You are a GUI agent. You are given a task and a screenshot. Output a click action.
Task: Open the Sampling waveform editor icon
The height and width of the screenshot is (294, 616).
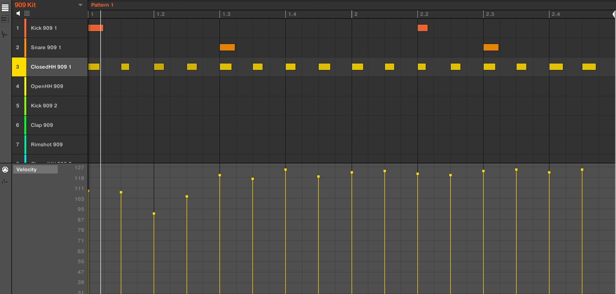[5, 34]
